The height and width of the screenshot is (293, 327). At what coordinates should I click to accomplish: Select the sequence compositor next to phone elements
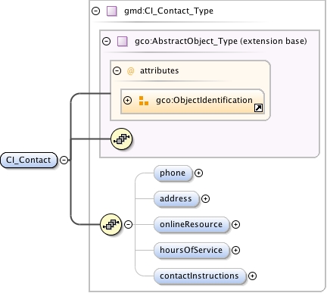(x=111, y=224)
